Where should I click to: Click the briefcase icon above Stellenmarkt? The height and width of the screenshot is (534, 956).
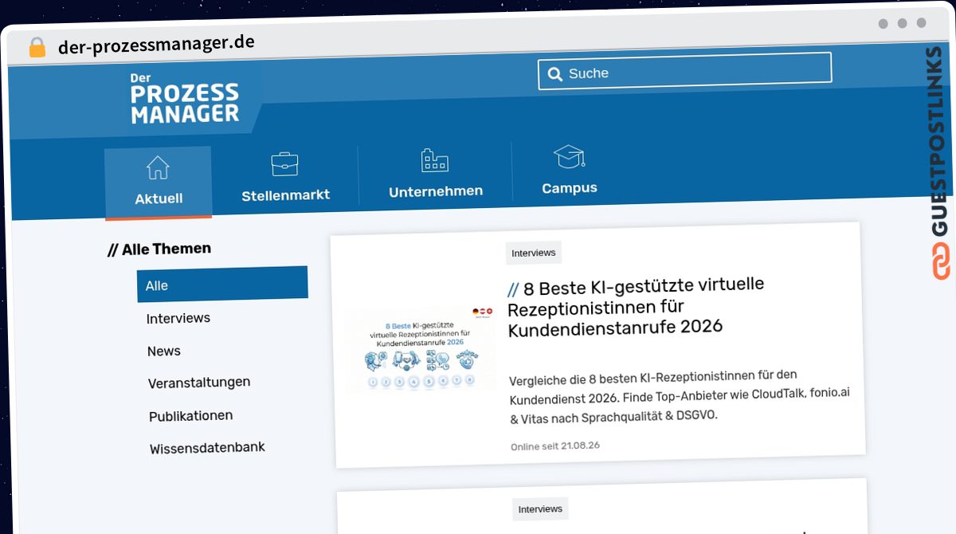point(284,164)
